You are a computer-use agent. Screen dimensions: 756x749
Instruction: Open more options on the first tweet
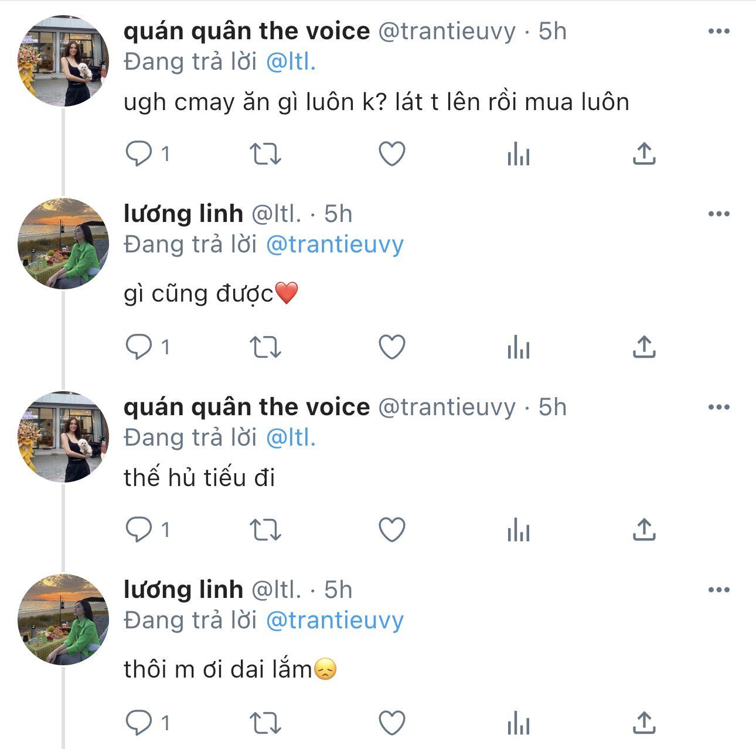pos(719,31)
